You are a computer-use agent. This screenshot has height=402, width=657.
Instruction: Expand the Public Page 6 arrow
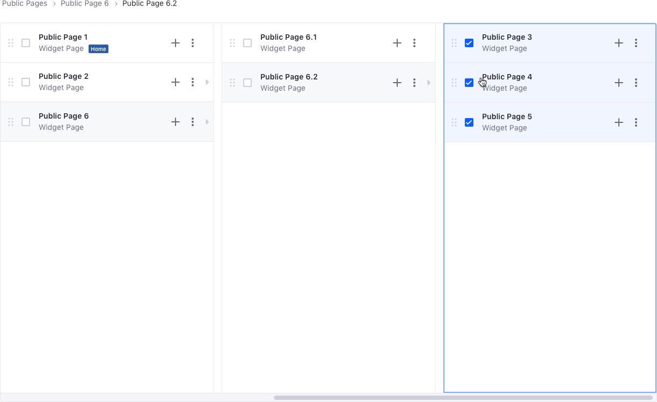[x=207, y=122]
